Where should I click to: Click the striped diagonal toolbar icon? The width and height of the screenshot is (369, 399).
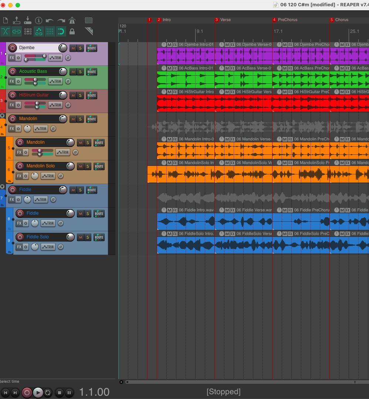pyautogui.click(x=89, y=31)
